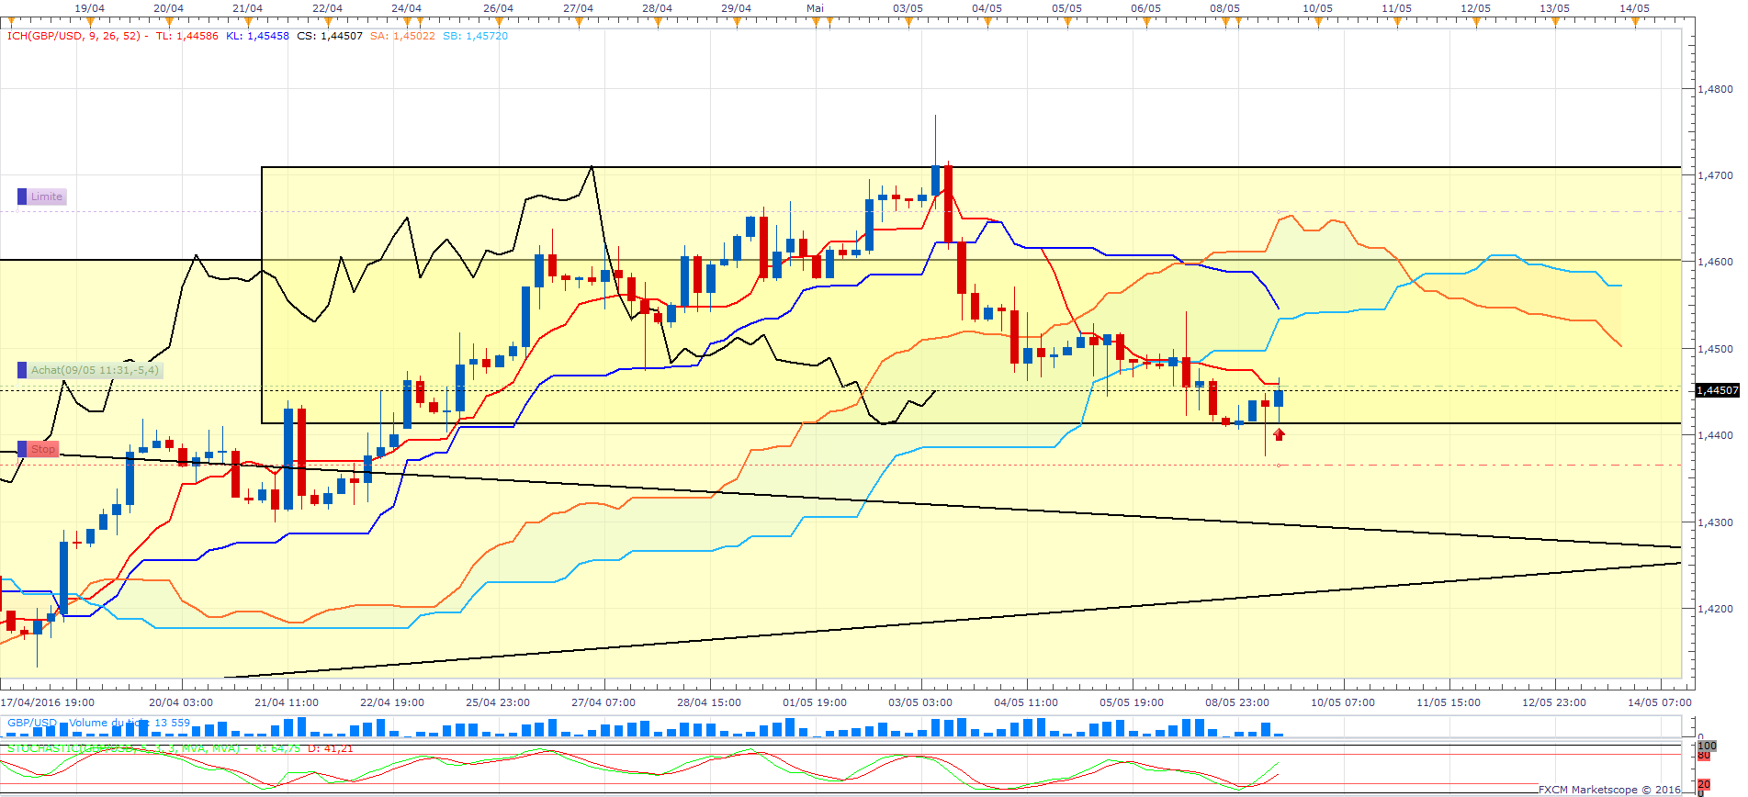Click the 05/05 19:00 time axis label
This screenshot has height=797, width=1748.
(x=1132, y=702)
